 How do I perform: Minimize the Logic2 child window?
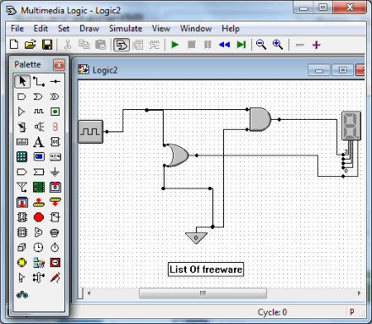tap(319, 70)
